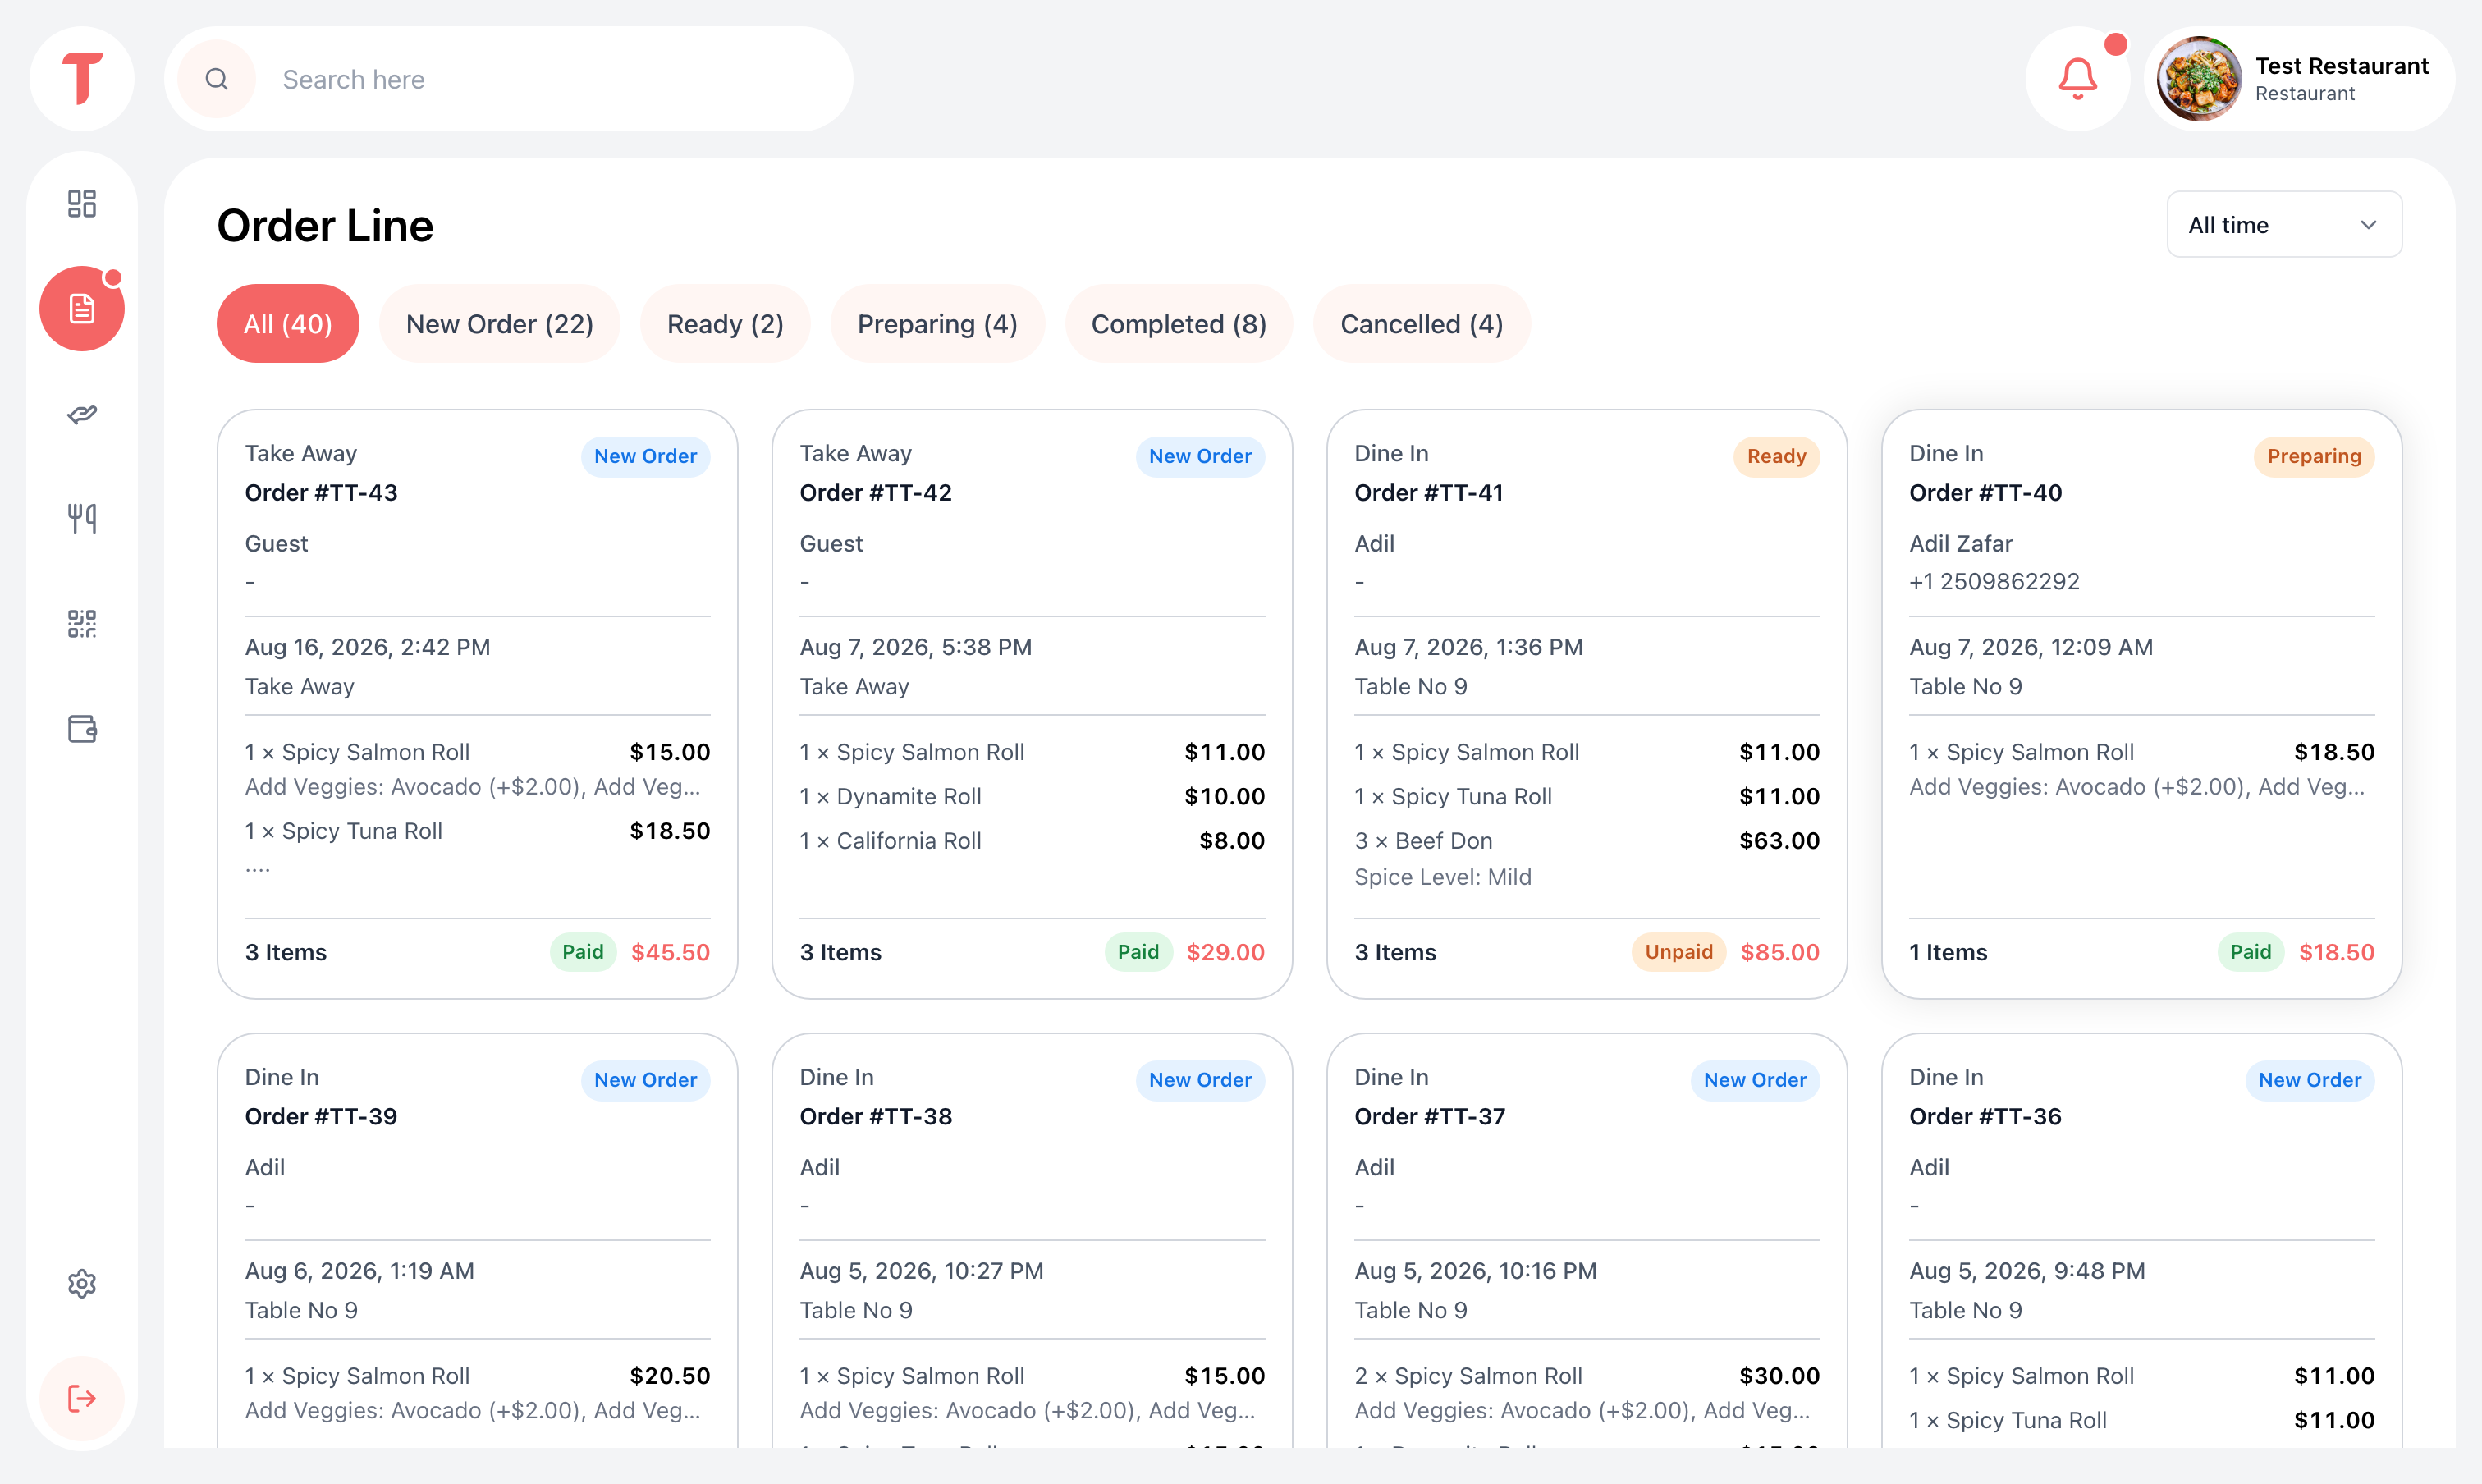Open the handshake icon in sidebar
Image resolution: width=2482 pixels, height=1484 pixels.
pyautogui.click(x=82, y=414)
